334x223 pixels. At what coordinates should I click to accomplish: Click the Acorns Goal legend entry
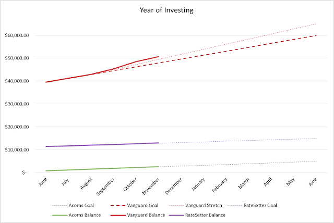(73, 205)
